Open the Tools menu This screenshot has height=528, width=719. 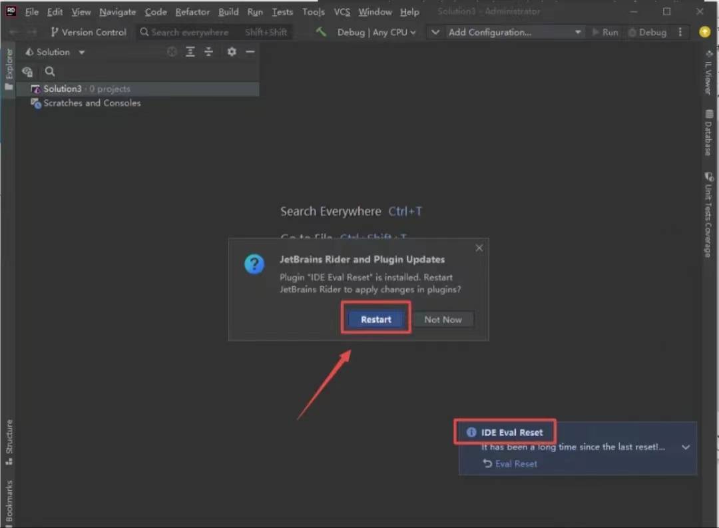313,12
